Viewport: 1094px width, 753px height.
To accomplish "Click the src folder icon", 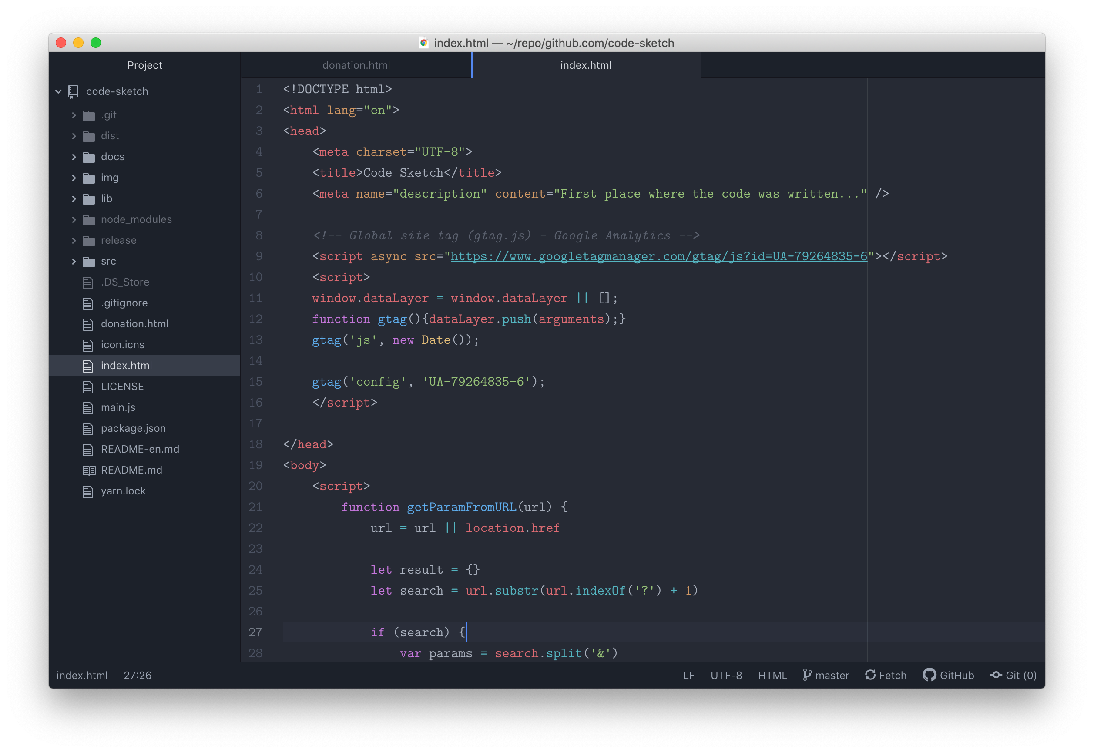I will pos(89,262).
